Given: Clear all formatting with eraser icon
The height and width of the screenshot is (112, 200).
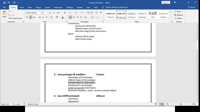Looking at the screenshot, I should coord(65,13).
